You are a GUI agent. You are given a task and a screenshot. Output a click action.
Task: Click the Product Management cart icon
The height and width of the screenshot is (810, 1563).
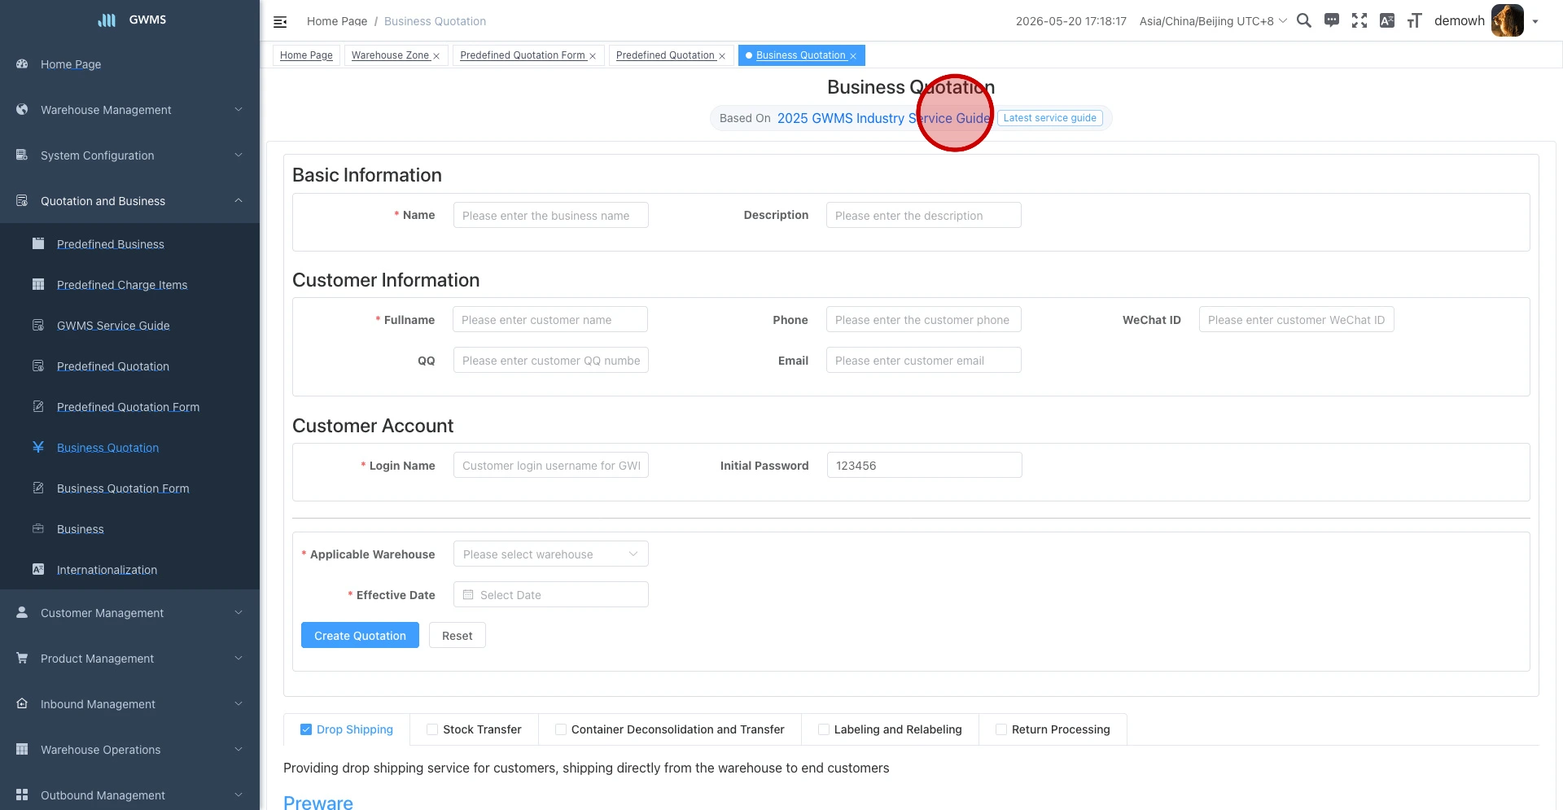pyautogui.click(x=22, y=658)
